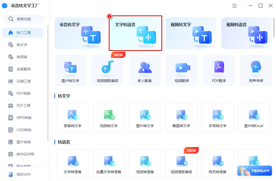Screen dimensions: 276x181
Task: Switch to 转语音 sidebar category
Action: click(23, 57)
